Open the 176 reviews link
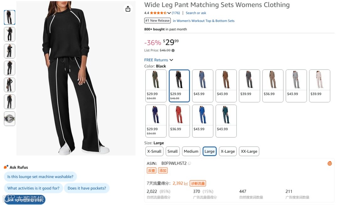The height and width of the screenshot is (205, 339). [176, 13]
